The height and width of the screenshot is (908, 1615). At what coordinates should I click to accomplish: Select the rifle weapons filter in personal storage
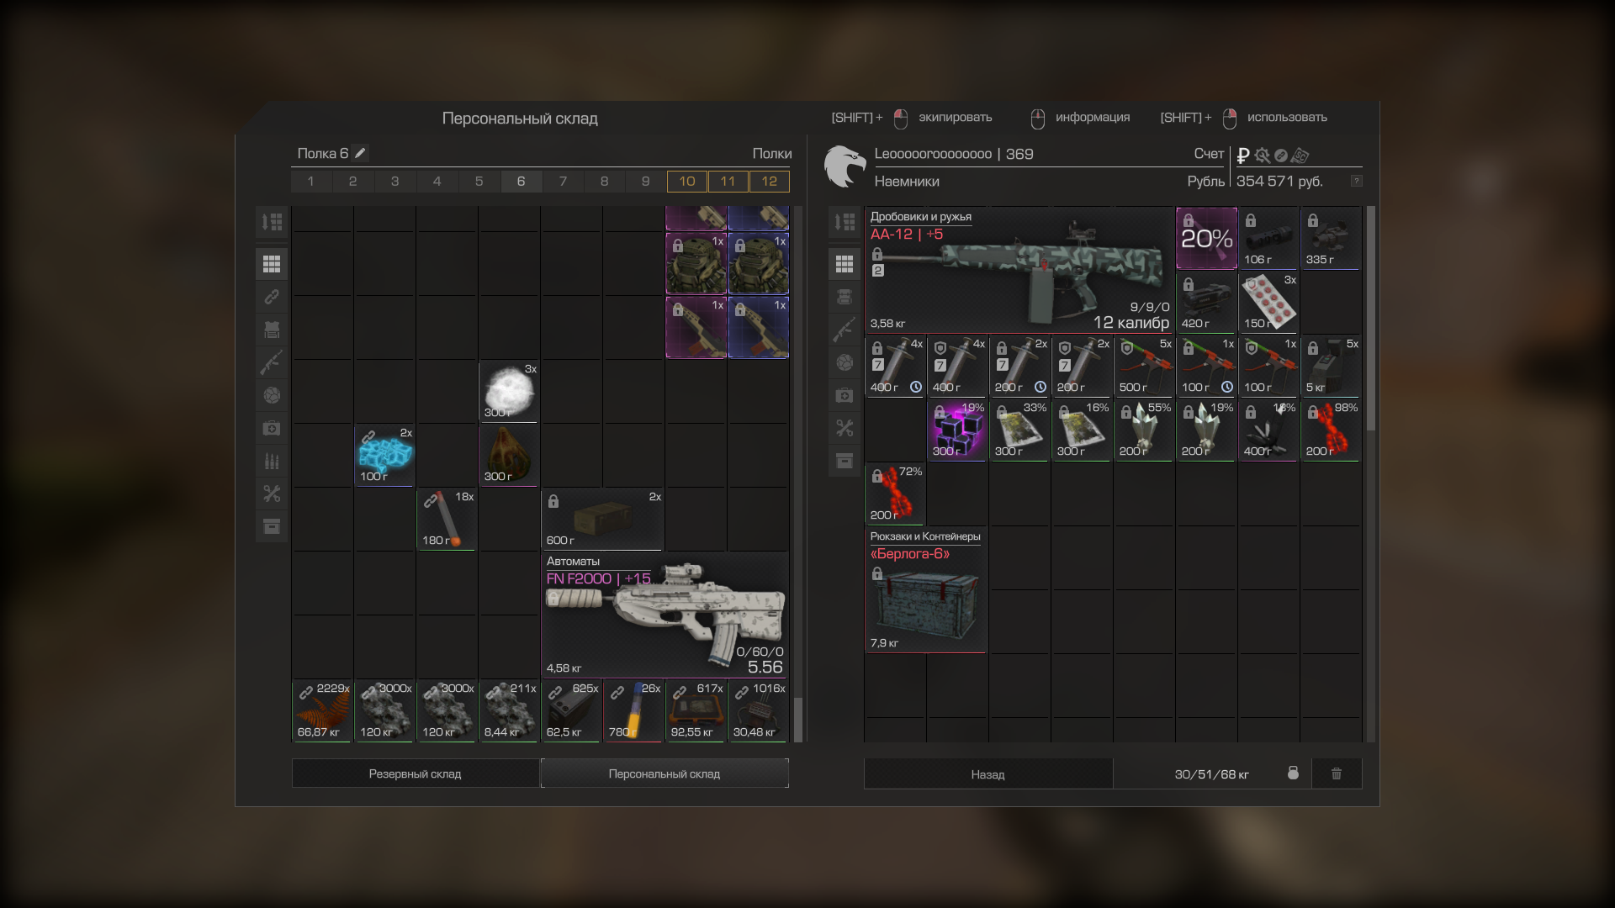click(x=272, y=362)
